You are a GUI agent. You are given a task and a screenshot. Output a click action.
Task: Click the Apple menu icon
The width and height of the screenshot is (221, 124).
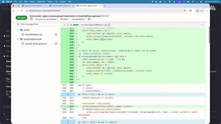[x=3, y=2]
